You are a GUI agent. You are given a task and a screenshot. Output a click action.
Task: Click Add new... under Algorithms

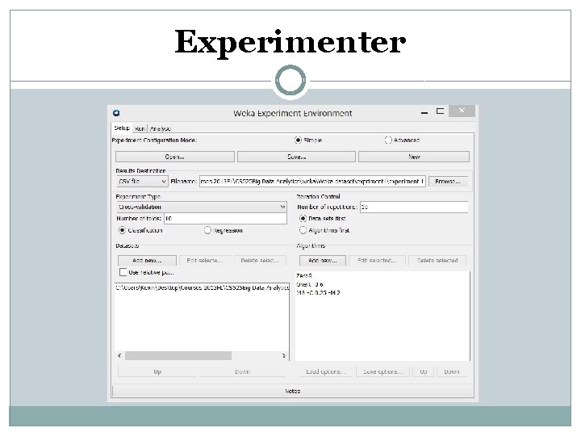323,261
